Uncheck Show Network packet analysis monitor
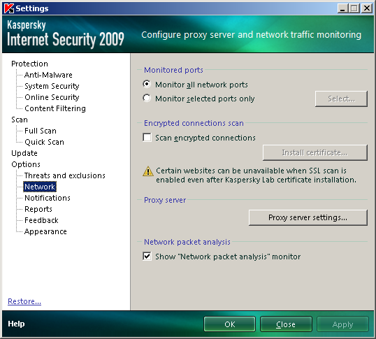Viewport: 376px width, 339px height. click(x=147, y=256)
